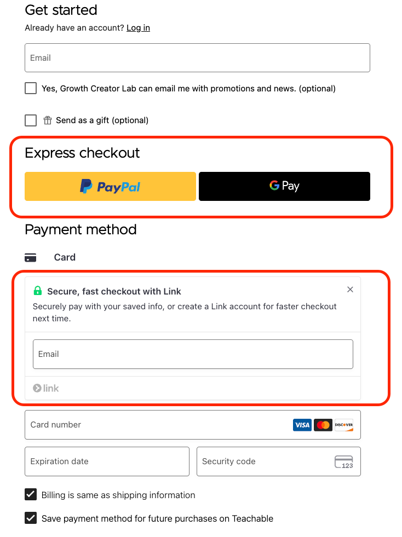Check the Send as a gift option
Screen dimensions: 402x537
click(x=31, y=120)
